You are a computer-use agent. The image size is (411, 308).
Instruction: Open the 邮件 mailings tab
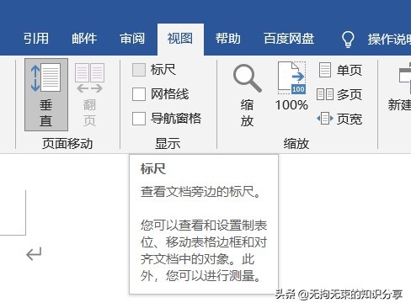(x=84, y=39)
